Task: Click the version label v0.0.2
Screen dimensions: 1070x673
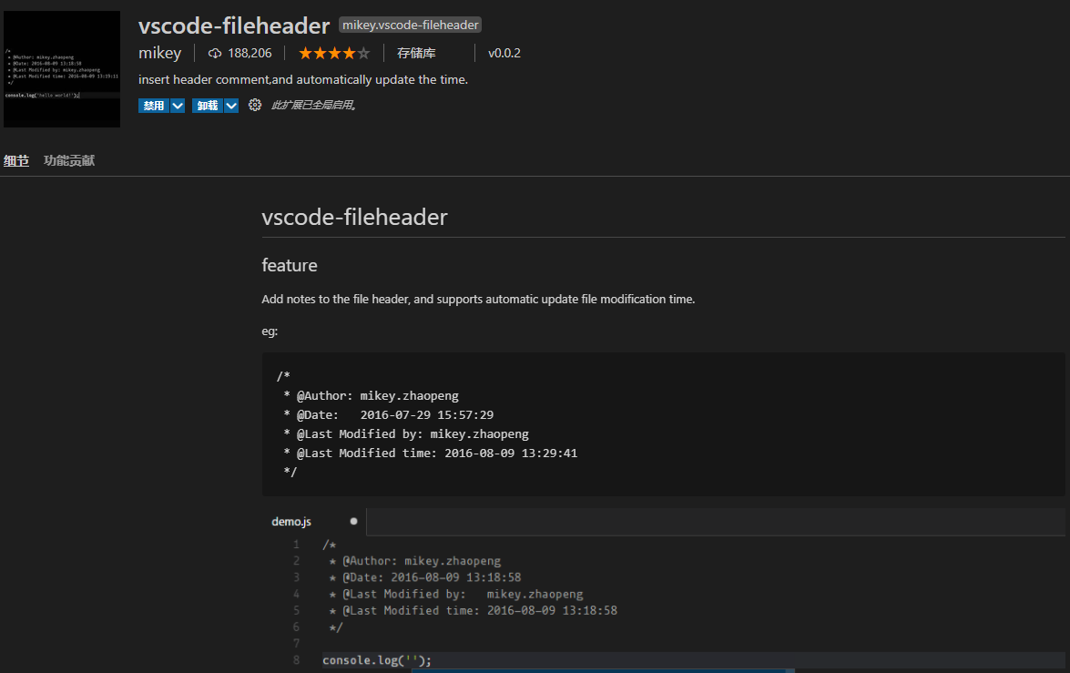Action: point(504,53)
